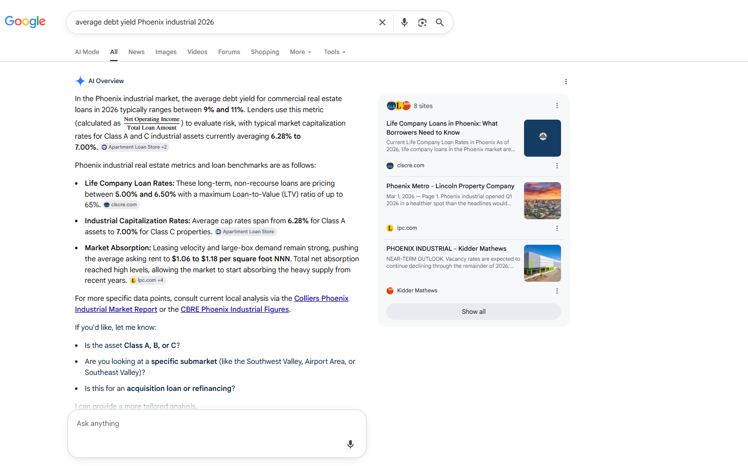This screenshot has width=748, height=466.
Task: Open Phoenix Metro Lincoln Property Company result
Action: pos(450,186)
